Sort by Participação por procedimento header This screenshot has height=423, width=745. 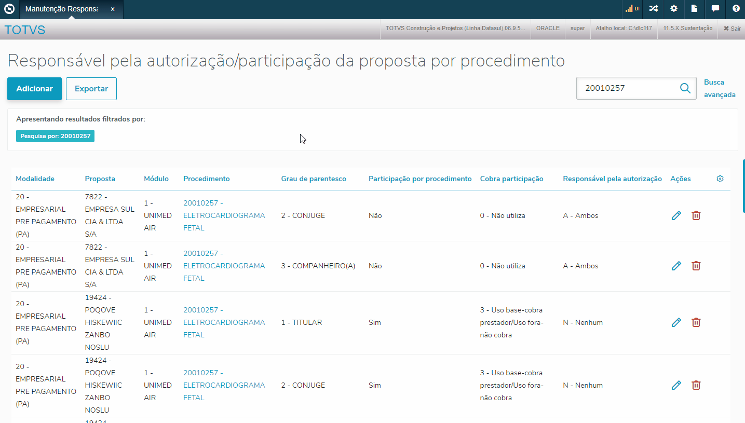click(420, 179)
